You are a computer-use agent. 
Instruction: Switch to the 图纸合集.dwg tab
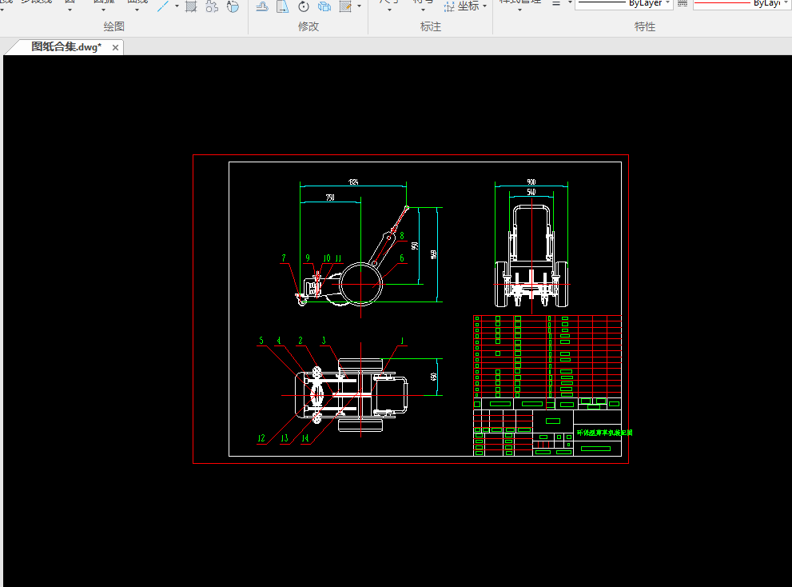pos(66,47)
